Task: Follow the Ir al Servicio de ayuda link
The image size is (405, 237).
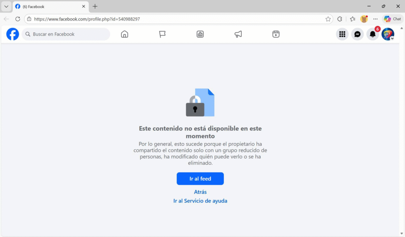Action: [200, 201]
